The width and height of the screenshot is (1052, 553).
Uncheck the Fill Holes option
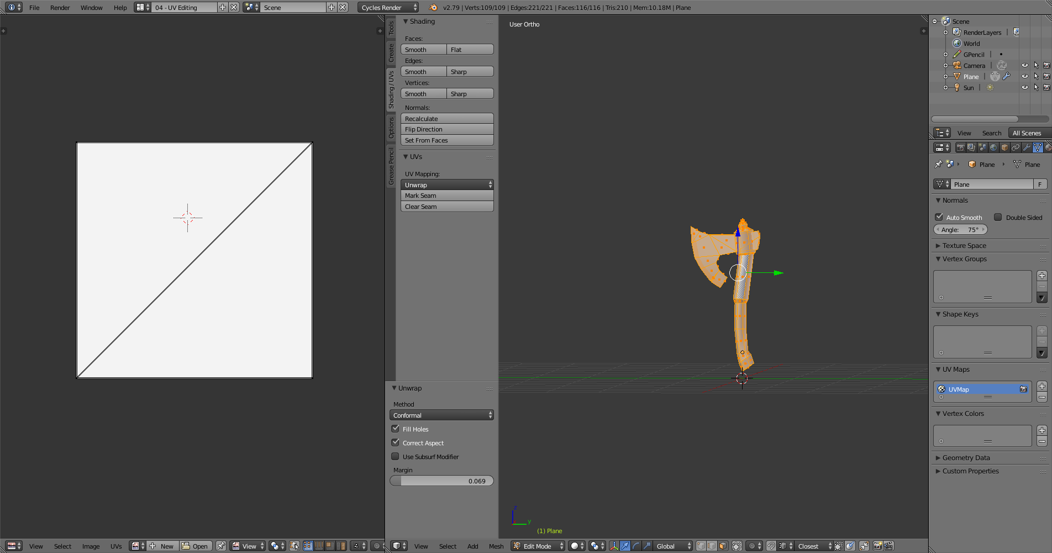pyautogui.click(x=395, y=429)
